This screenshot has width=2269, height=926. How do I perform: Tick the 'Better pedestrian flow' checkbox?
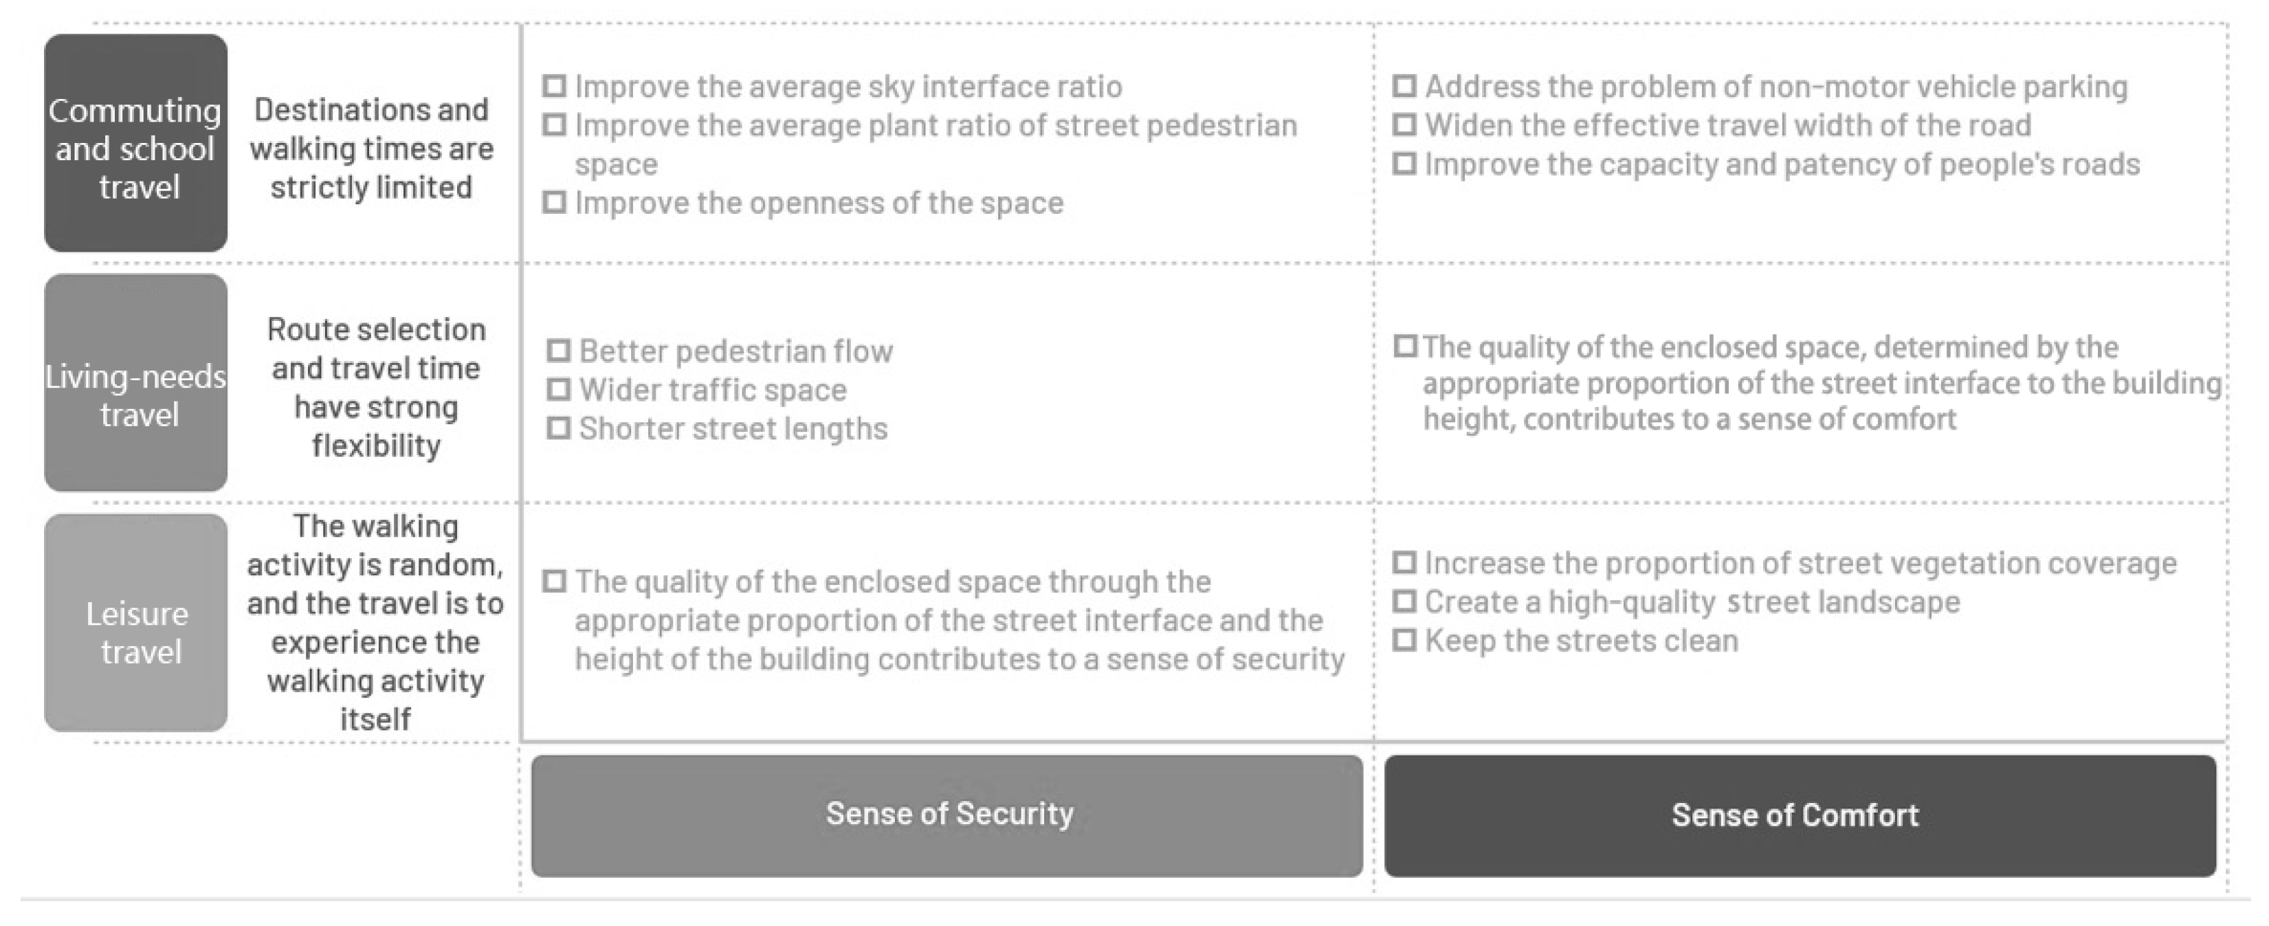tap(558, 351)
